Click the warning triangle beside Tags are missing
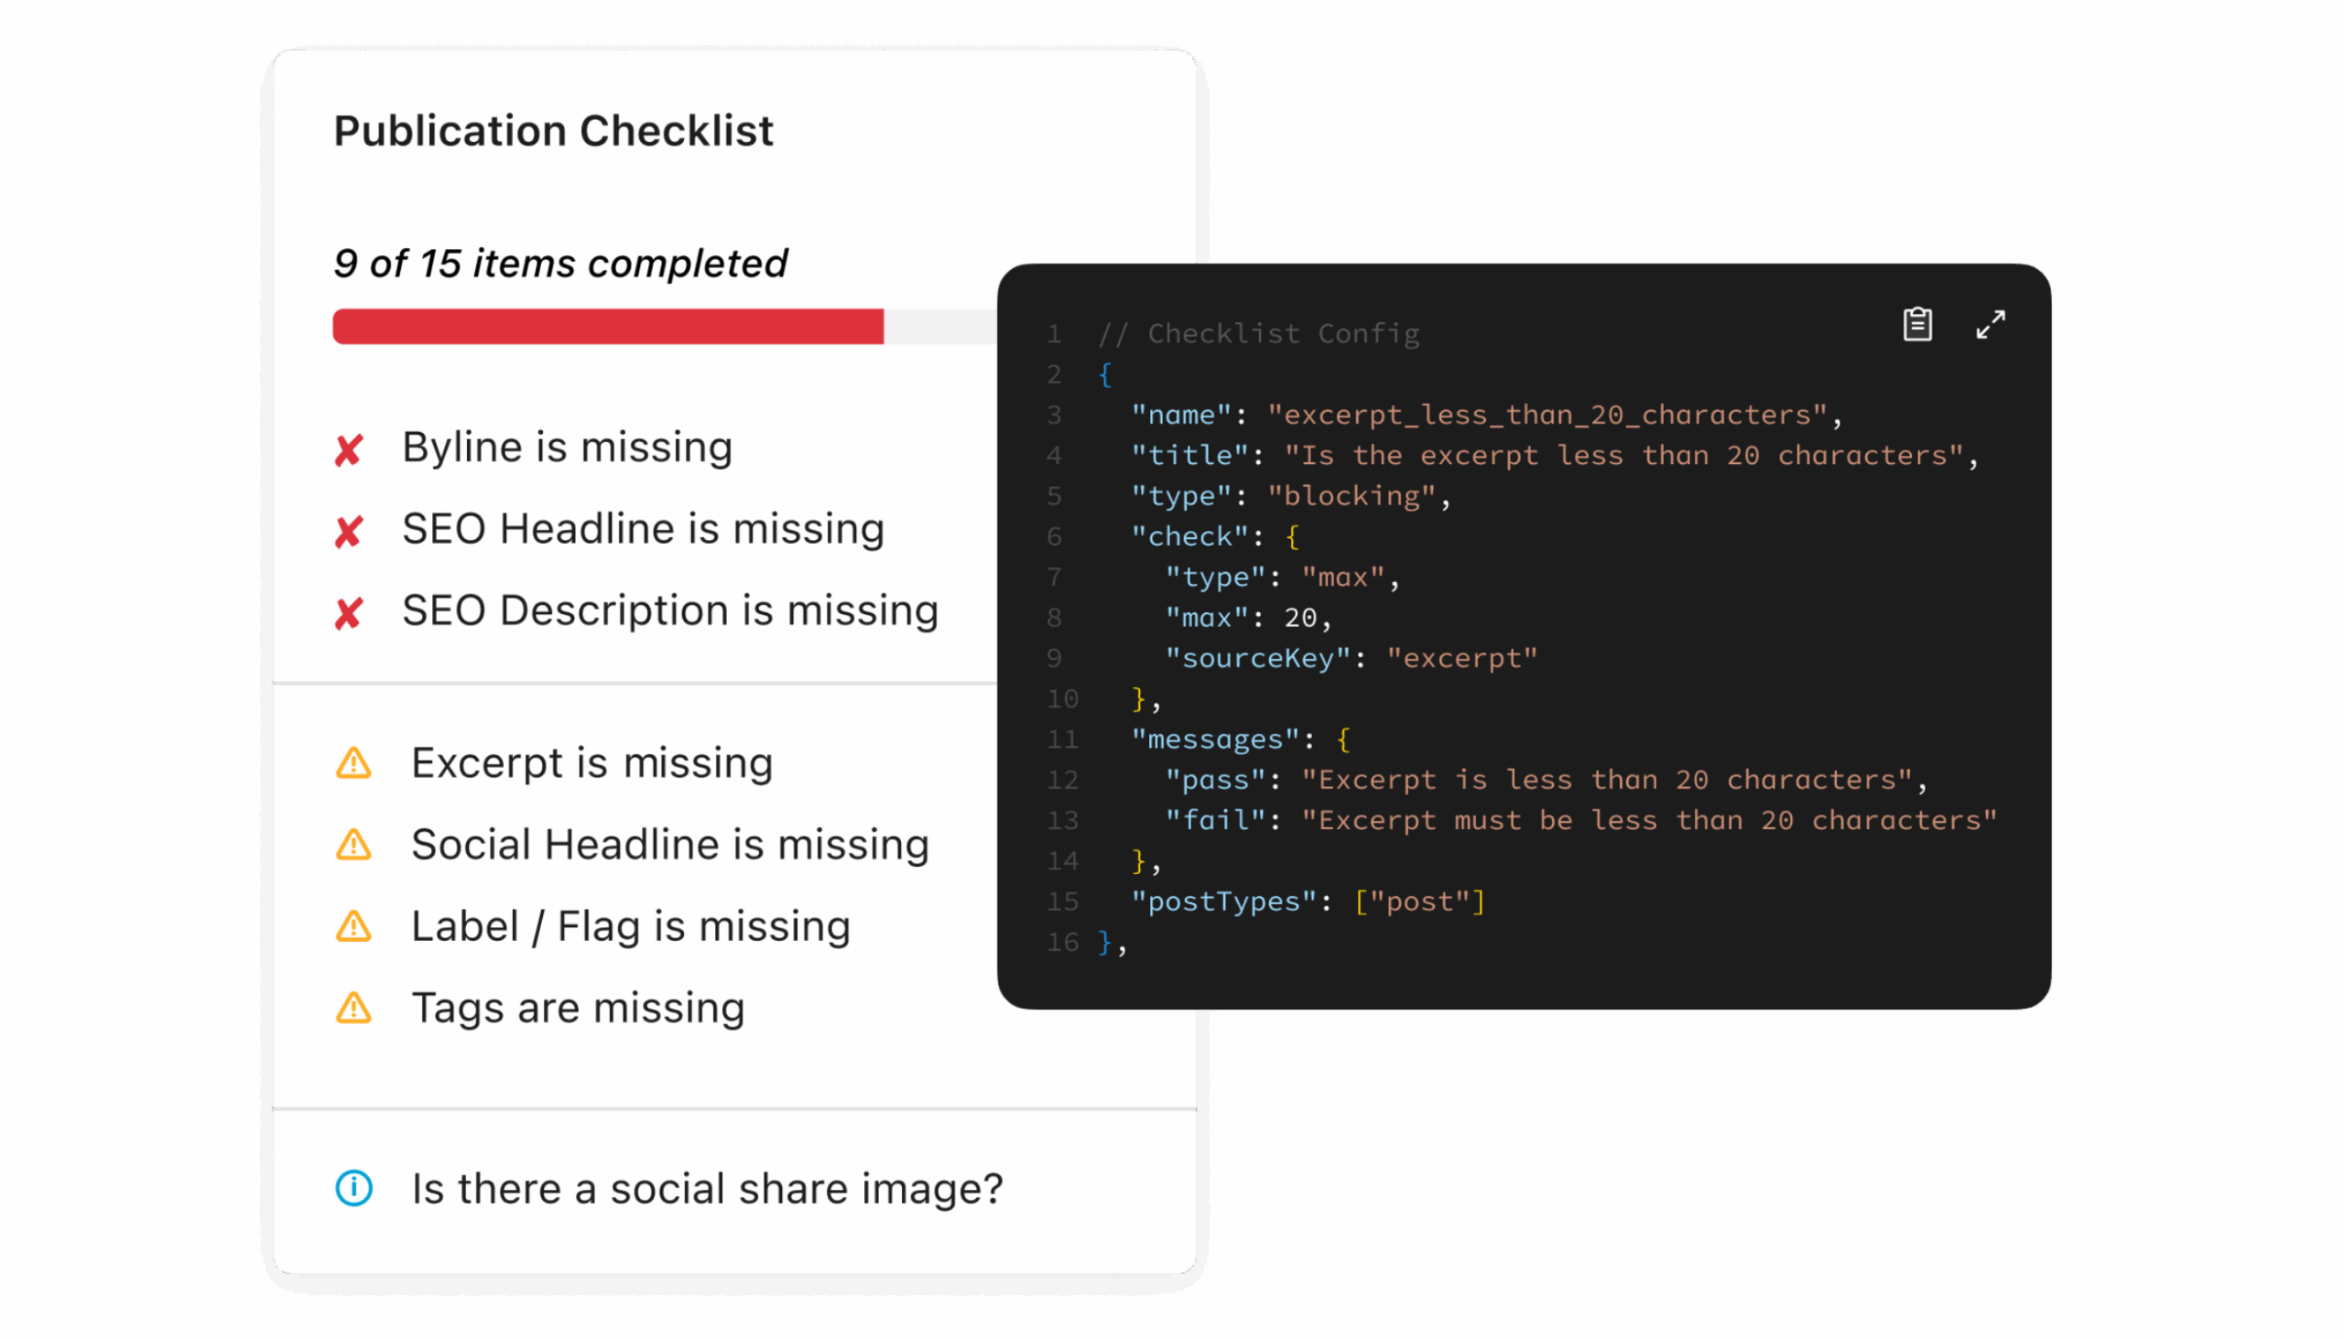The image size is (2344, 1339). click(x=354, y=1009)
